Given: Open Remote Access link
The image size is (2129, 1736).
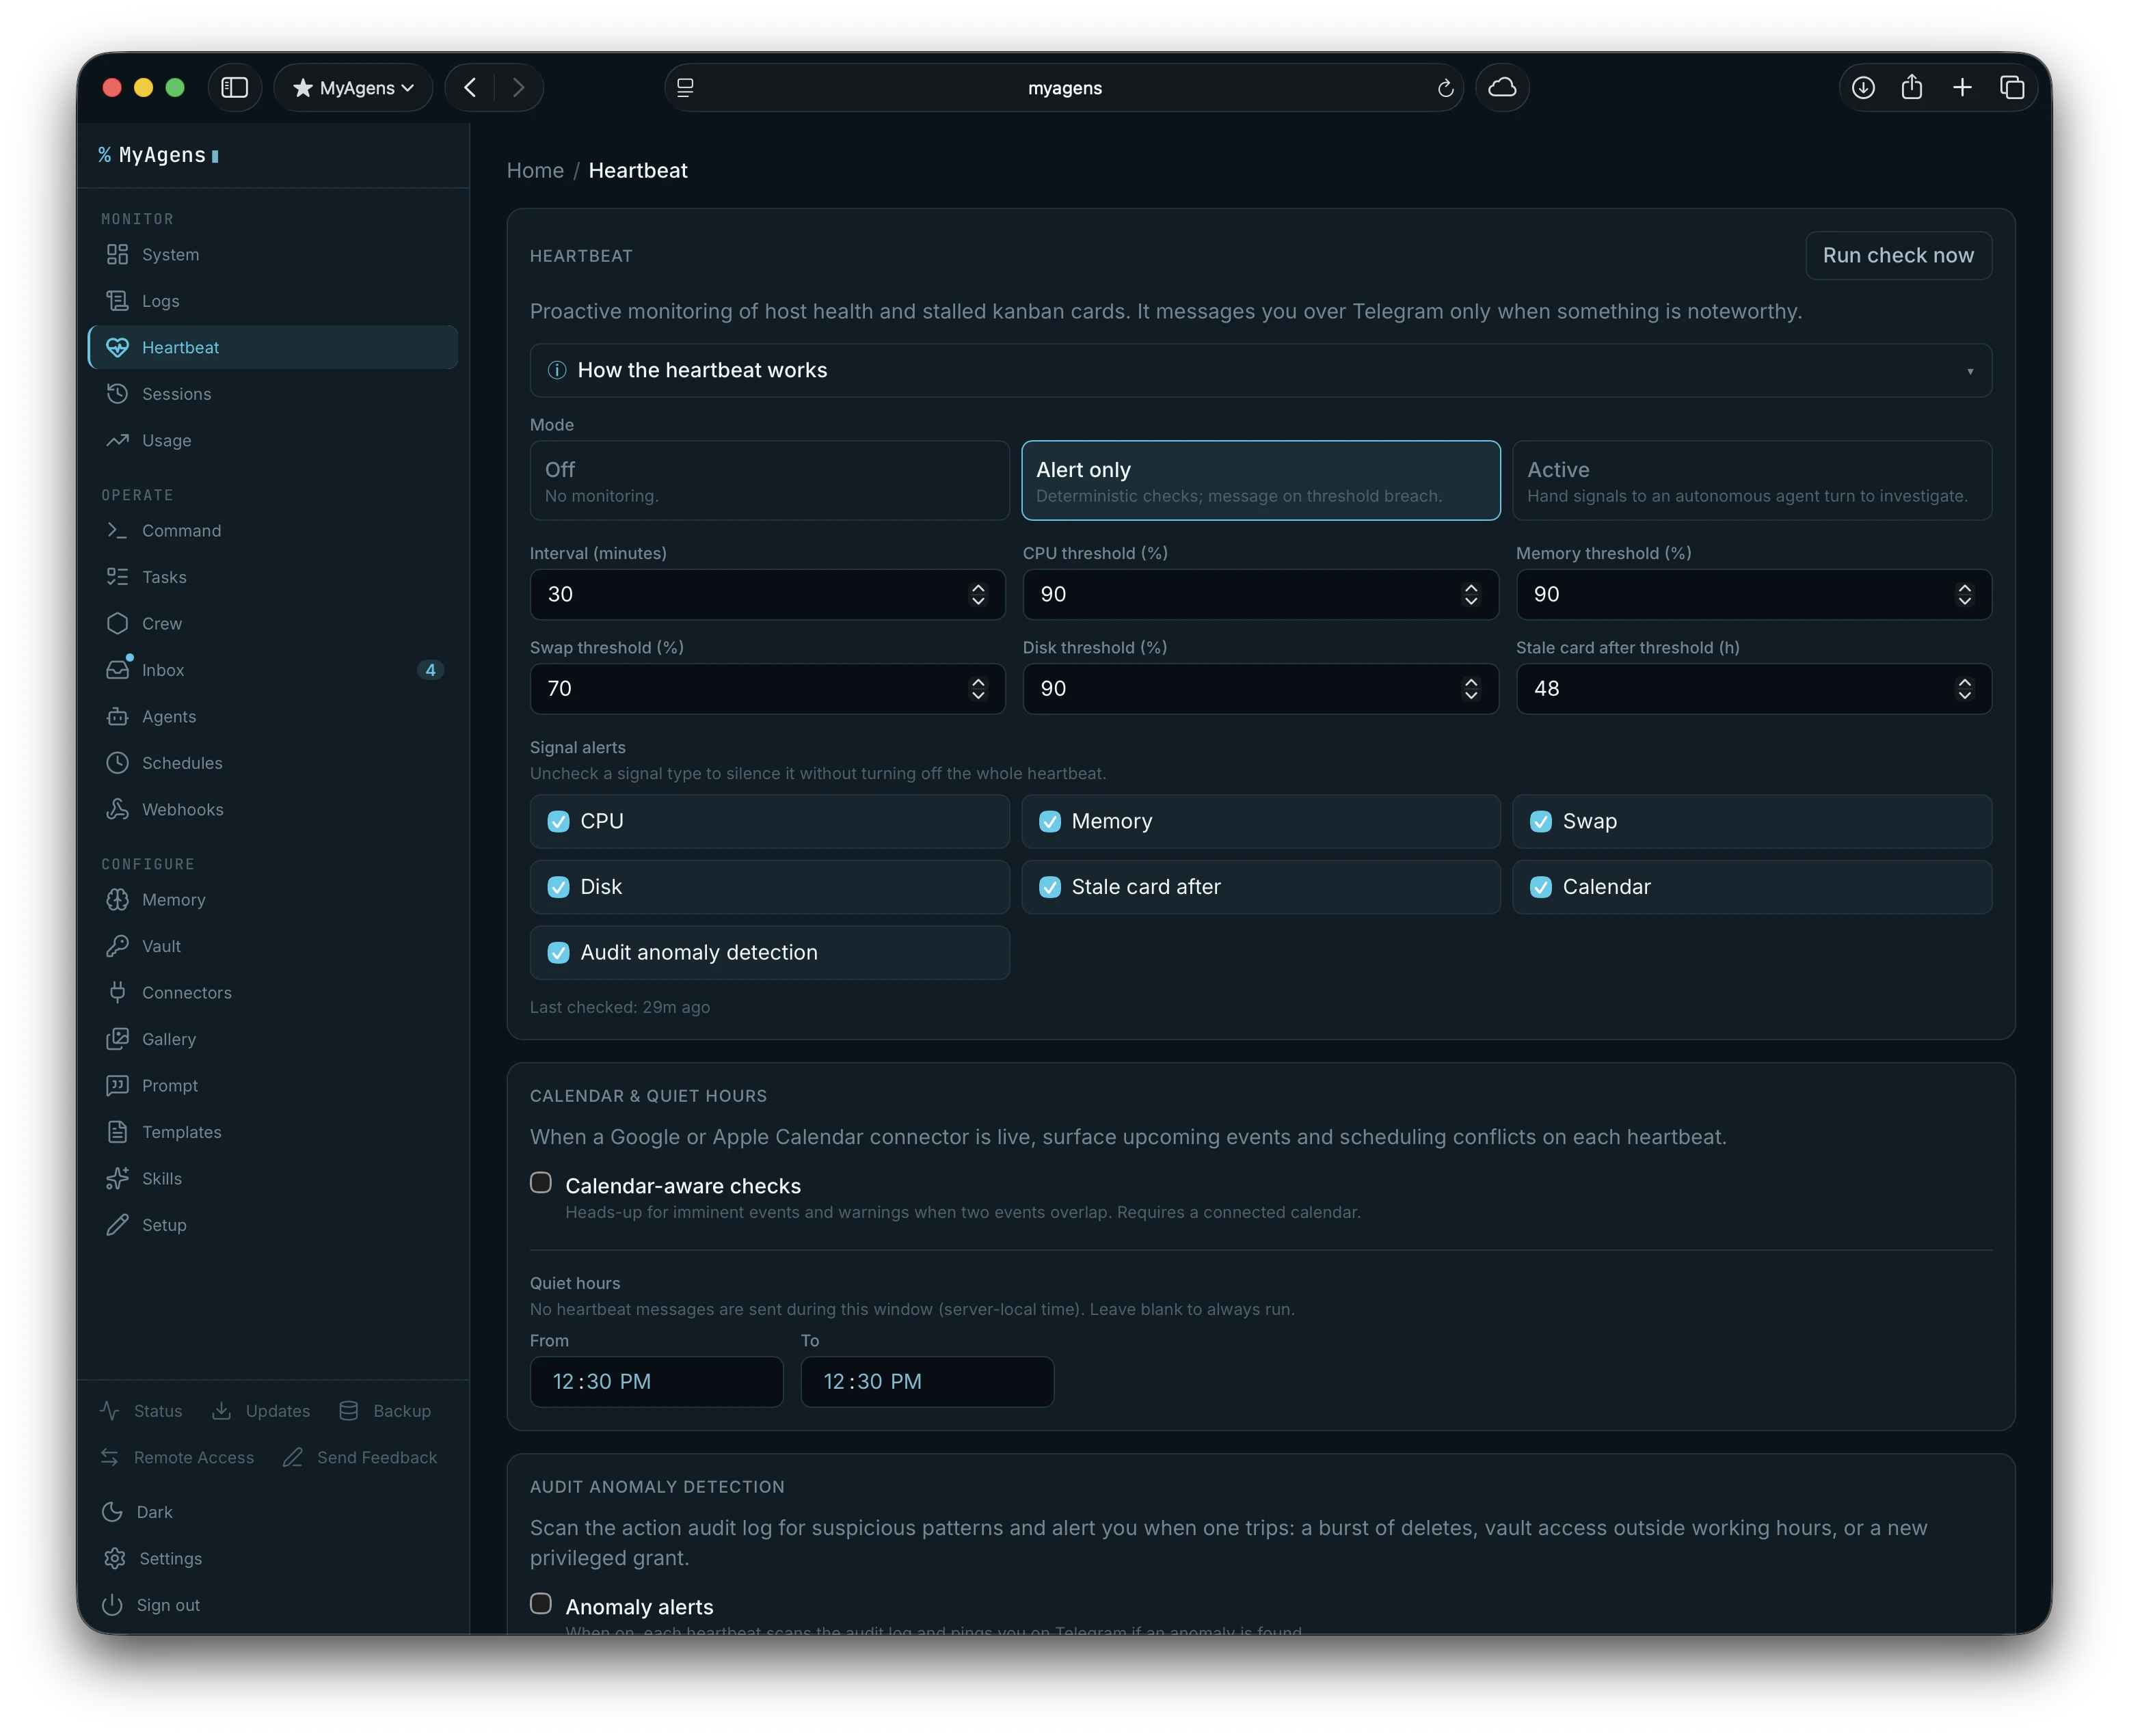Looking at the screenshot, I should coord(177,1458).
